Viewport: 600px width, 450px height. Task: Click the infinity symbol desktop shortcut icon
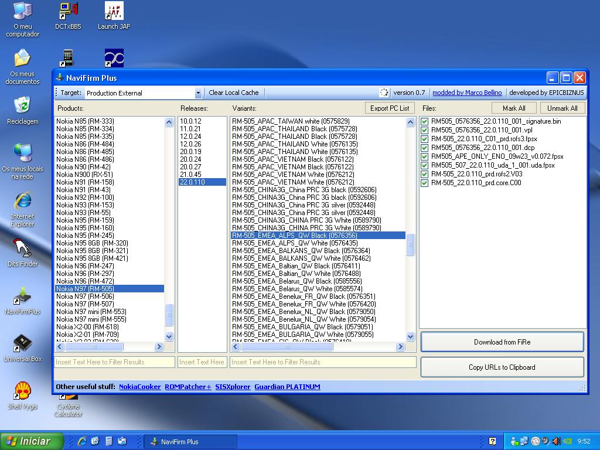click(114, 58)
